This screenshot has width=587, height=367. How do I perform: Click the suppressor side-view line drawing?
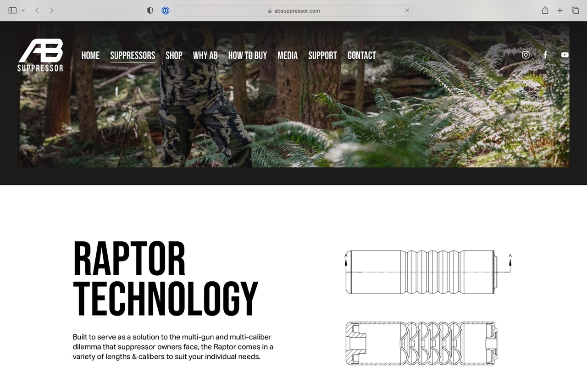point(428,272)
